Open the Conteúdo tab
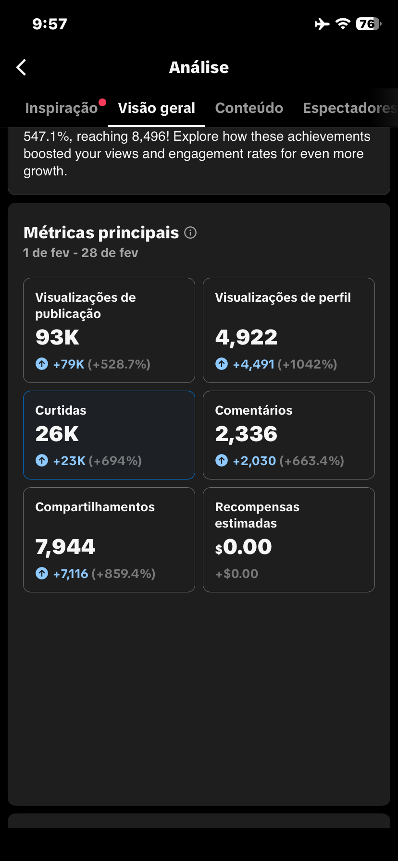 click(249, 108)
